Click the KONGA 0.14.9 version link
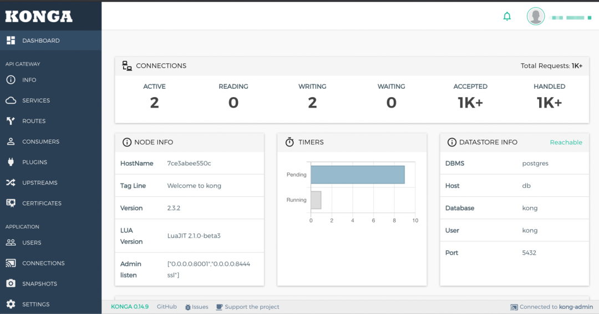Screen dimensions: 599x314 129,307
